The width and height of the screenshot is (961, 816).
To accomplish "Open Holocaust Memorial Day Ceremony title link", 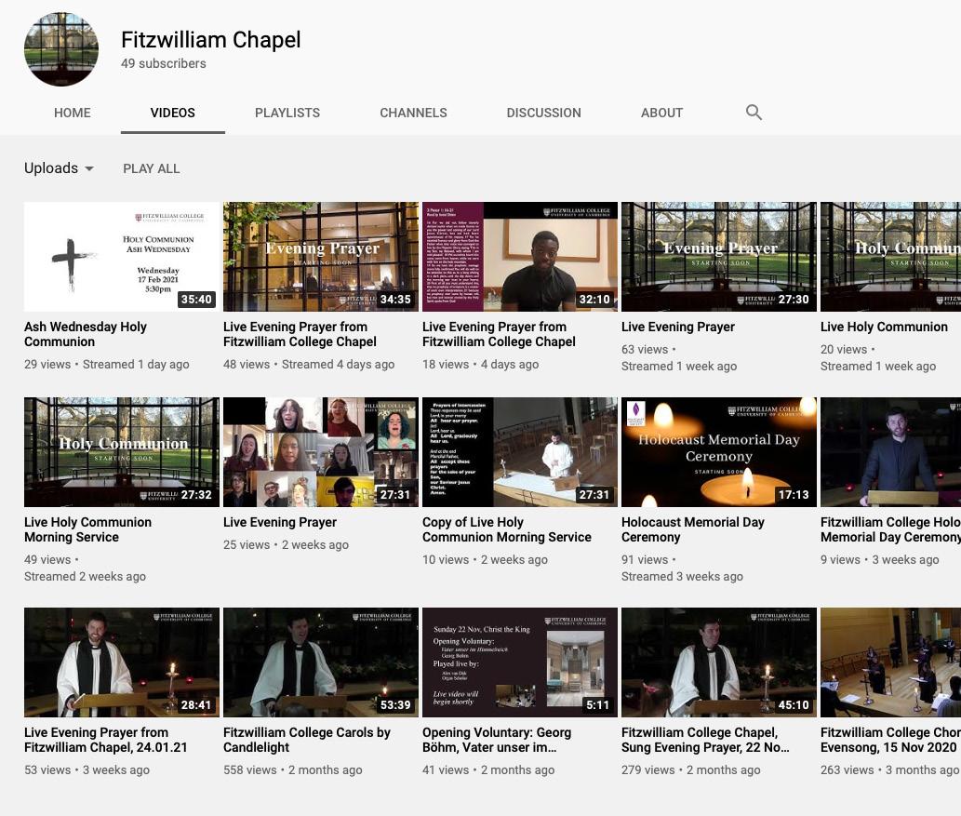I will coord(692,529).
